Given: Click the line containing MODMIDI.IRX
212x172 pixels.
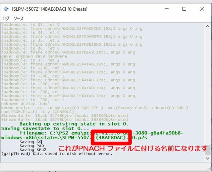Looking at the screenshot, I should coord(72,29).
